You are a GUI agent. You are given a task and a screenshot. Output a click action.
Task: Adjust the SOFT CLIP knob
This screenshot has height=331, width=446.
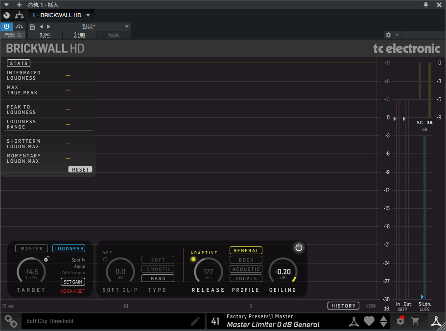click(120, 272)
